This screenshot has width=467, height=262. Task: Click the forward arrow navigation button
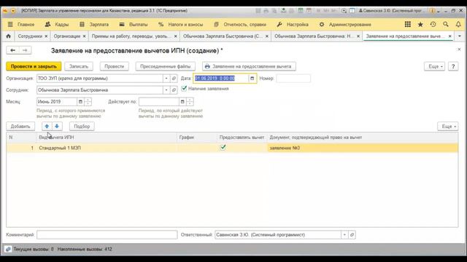[x=25, y=50]
